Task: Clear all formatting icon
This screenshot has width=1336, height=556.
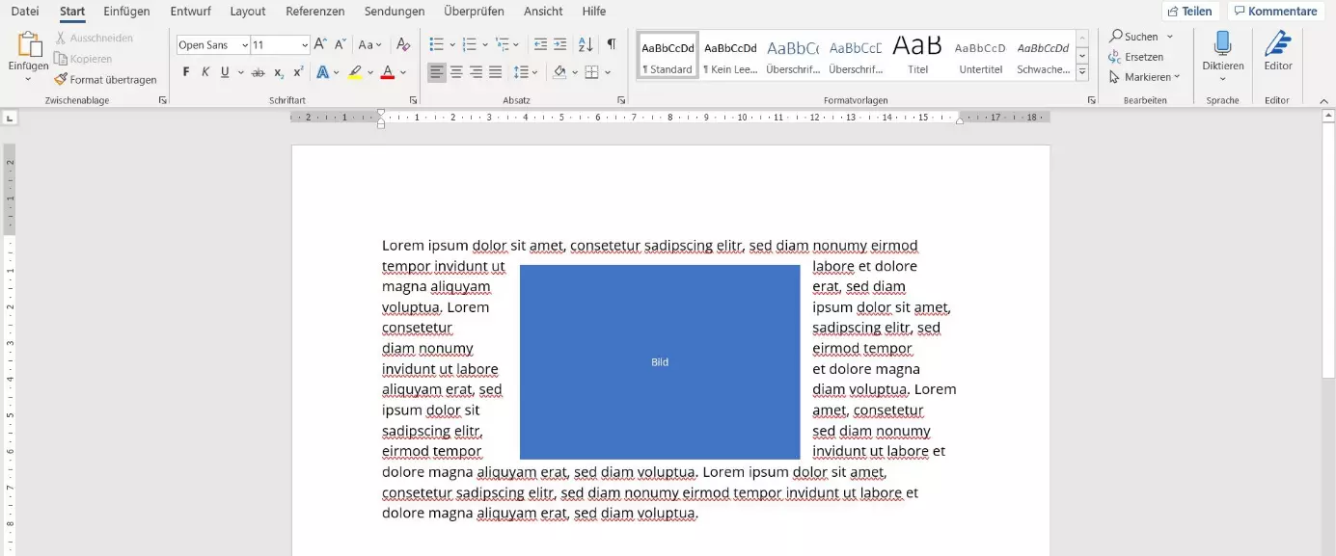Action: click(x=403, y=45)
